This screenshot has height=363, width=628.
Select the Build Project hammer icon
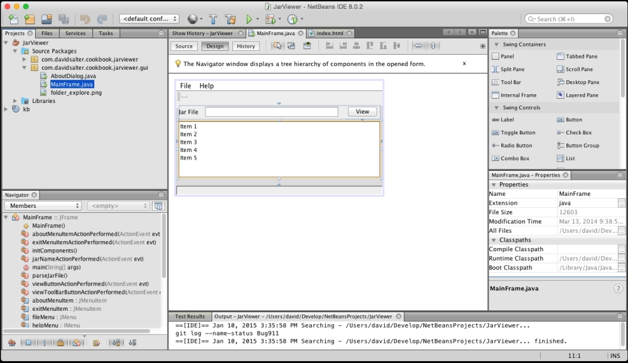click(x=213, y=19)
